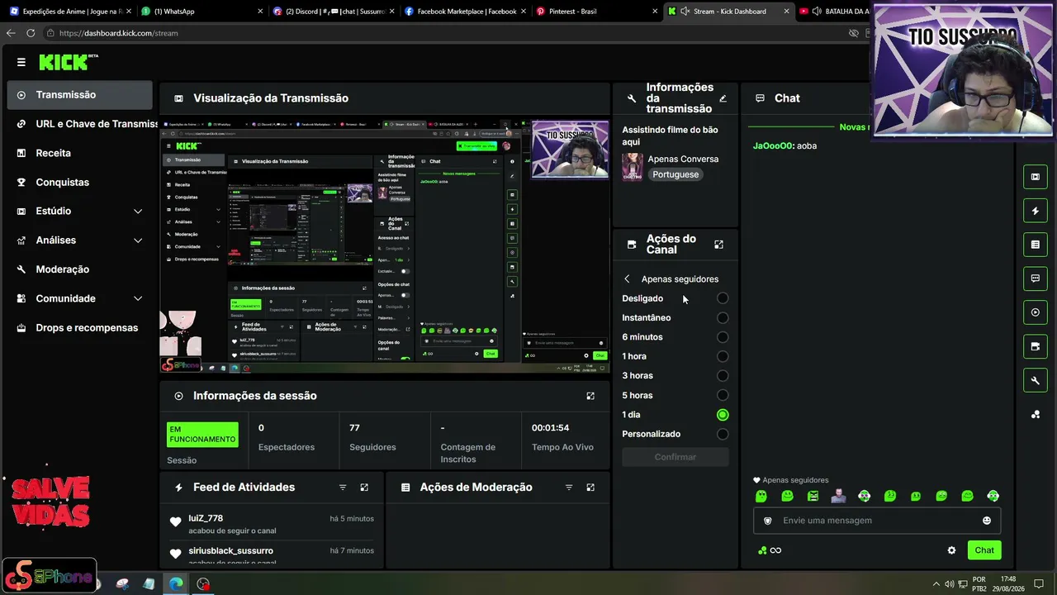Toggle activity feed bolt icon in right sidebar
The height and width of the screenshot is (595, 1057).
point(1036,211)
